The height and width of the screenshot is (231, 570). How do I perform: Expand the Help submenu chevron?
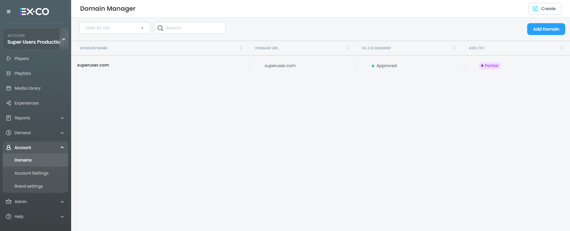62,217
